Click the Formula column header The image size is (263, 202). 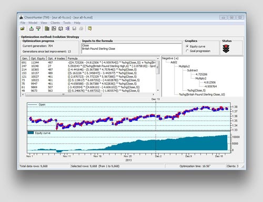[111, 58]
